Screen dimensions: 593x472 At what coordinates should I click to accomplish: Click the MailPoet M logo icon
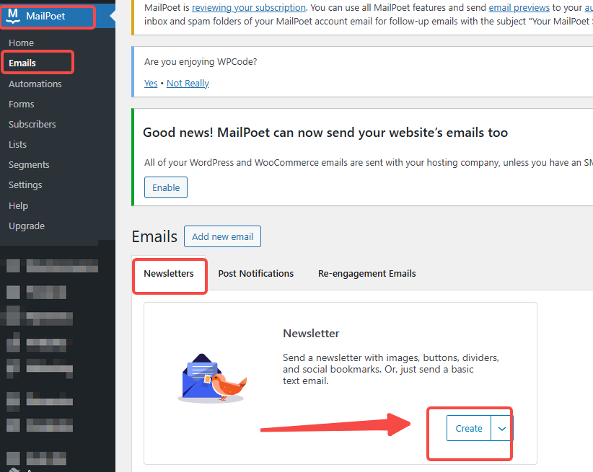point(14,16)
